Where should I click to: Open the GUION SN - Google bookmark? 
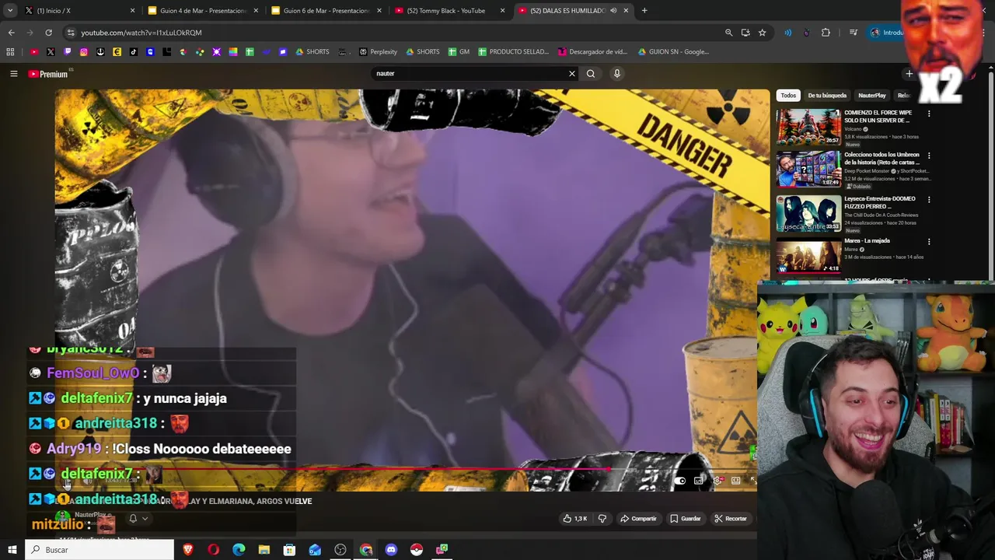tap(673, 52)
